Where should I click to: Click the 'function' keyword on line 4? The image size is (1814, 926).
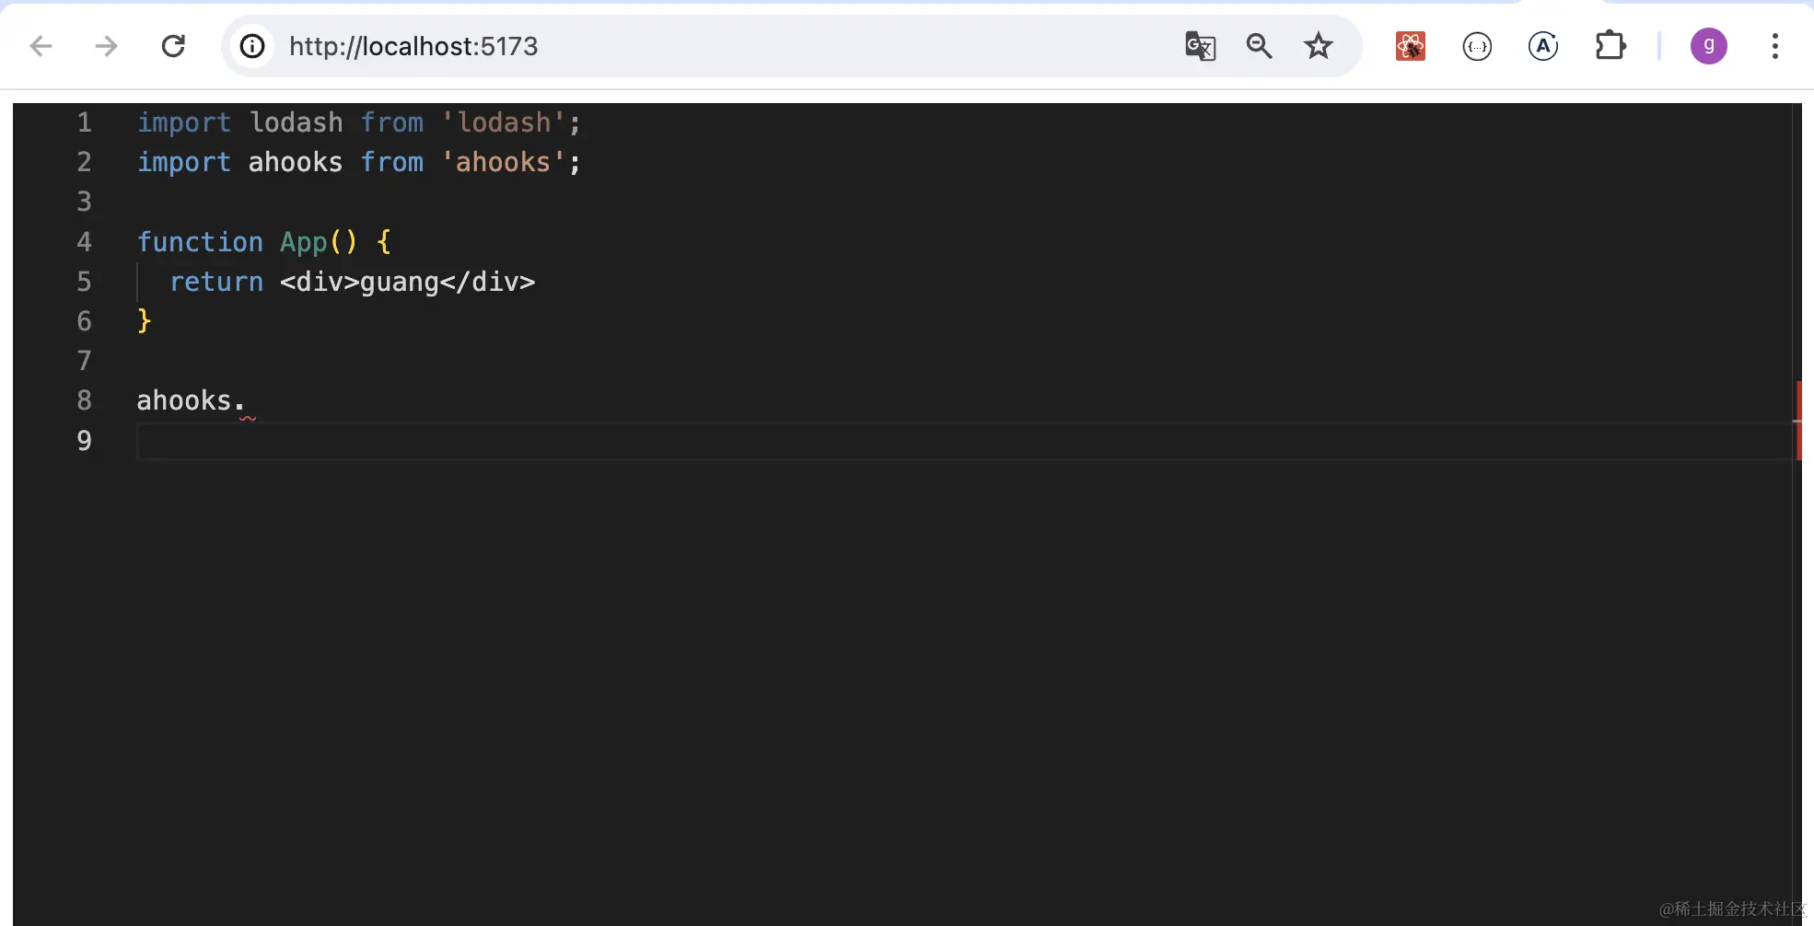pos(200,242)
